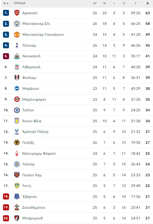Sort by the bold Β points header
This screenshot has width=153, height=224.
pyautogui.click(x=148, y=3)
